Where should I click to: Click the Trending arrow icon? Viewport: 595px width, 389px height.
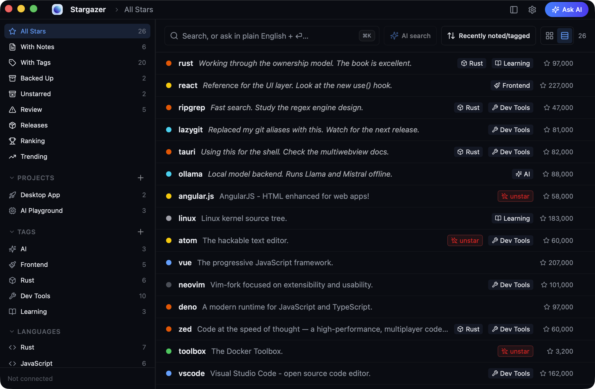coord(12,156)
